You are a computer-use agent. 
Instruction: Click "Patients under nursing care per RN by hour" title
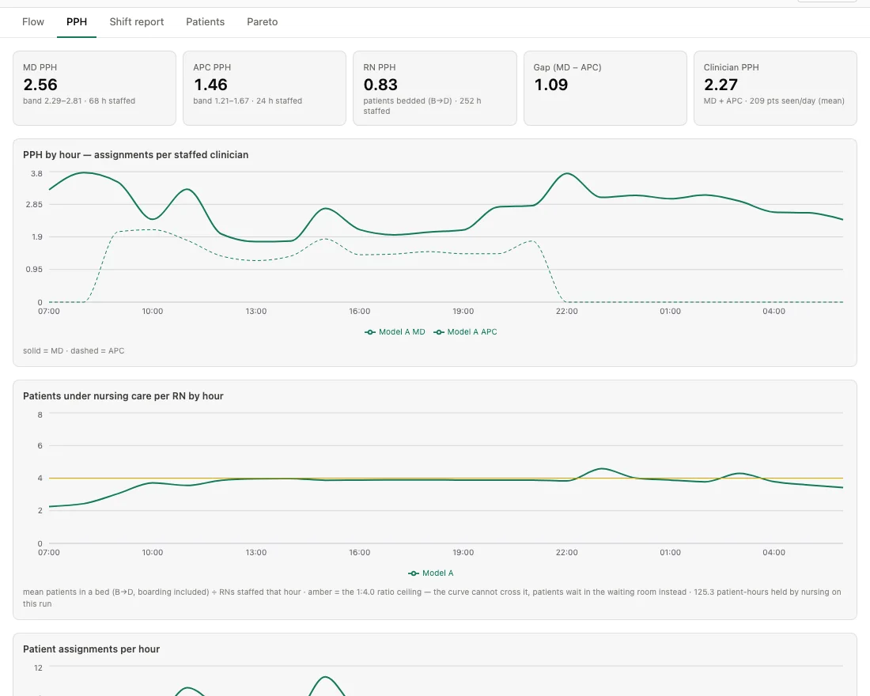(x=123, y=395)
